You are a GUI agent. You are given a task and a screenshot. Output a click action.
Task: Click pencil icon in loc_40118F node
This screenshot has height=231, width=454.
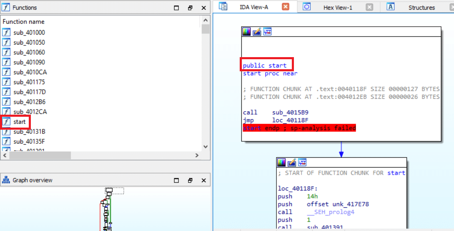pyautogui.click(x=292, y=162)
